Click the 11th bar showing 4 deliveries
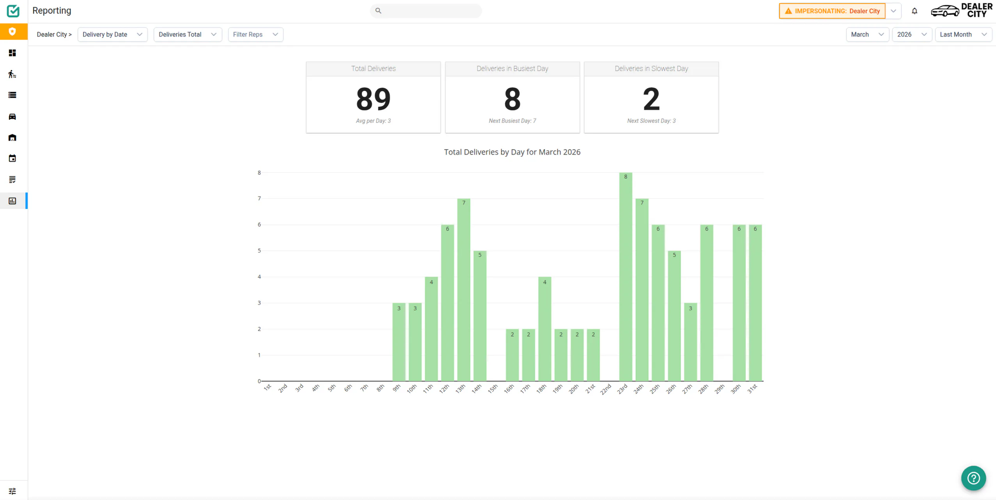Image resolution: width=996 pixels, height=500 pixels. click(x=431, y=329)
